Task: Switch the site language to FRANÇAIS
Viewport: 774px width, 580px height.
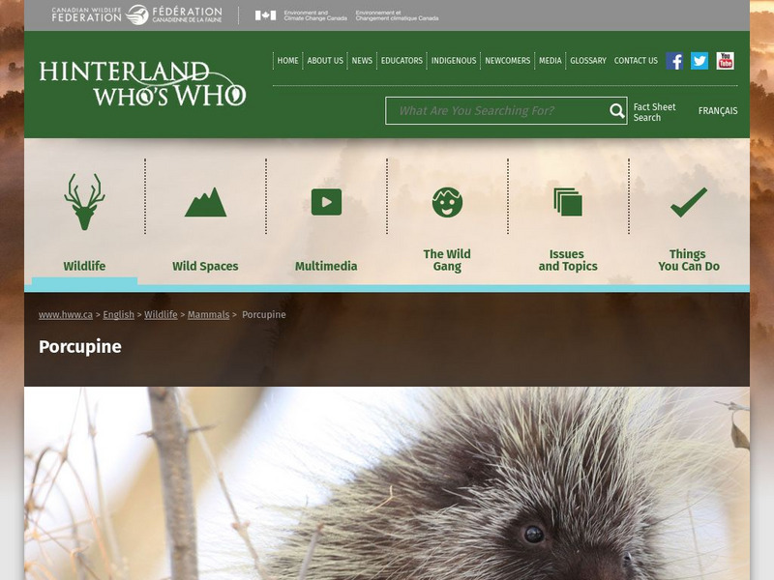Action: pos(717,111)
